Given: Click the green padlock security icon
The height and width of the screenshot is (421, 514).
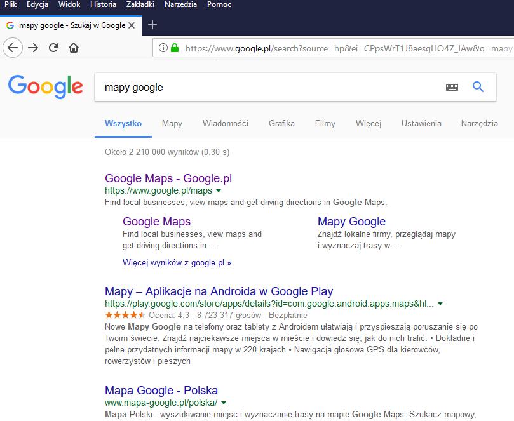Looking at the screenshot, I should [x=175, y=48].
